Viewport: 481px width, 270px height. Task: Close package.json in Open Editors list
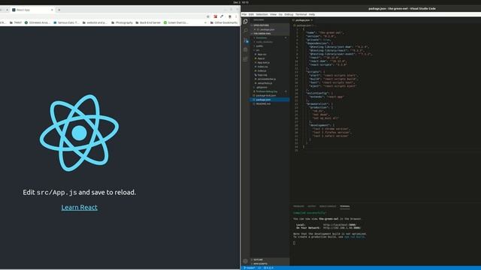pyautogui.click(x=255, y=29)
